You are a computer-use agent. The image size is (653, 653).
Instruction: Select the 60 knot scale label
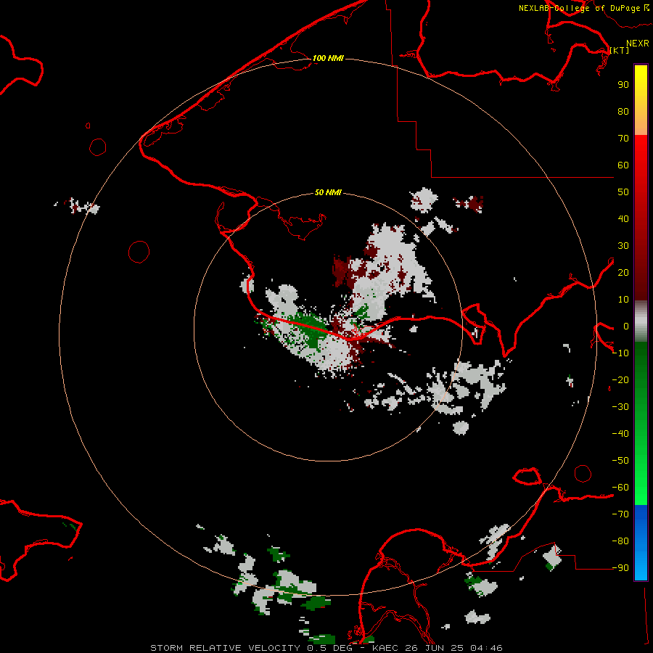[x=623, y=165]
